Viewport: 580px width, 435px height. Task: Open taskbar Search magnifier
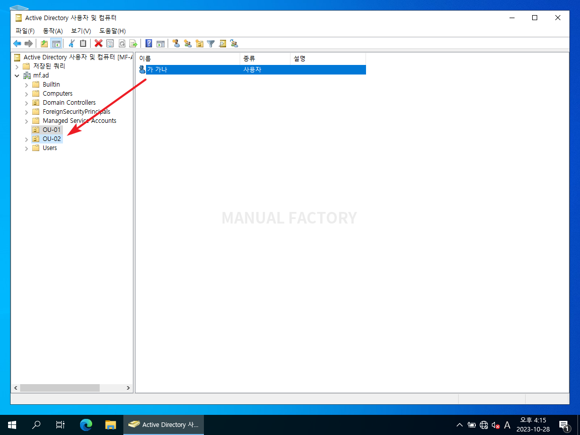tap(36, 425)
